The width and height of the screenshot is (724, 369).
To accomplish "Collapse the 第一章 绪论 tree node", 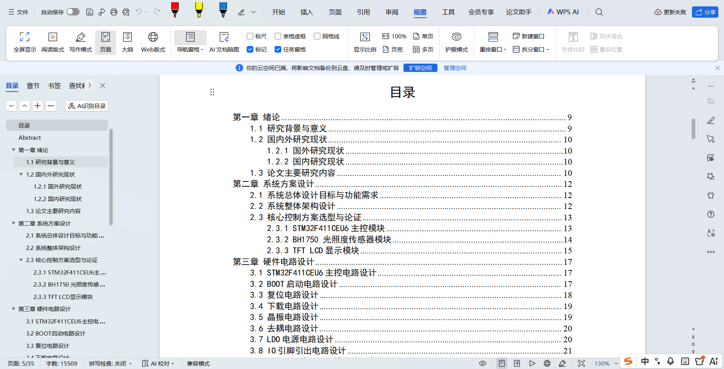I will 14,150.
